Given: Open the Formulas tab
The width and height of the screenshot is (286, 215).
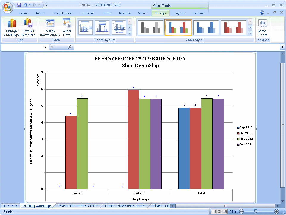Looking at the screenshot, I should [87, 13].
